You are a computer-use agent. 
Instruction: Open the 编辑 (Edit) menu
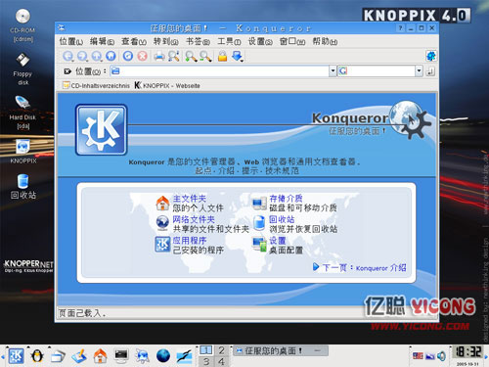coord(102,42)
